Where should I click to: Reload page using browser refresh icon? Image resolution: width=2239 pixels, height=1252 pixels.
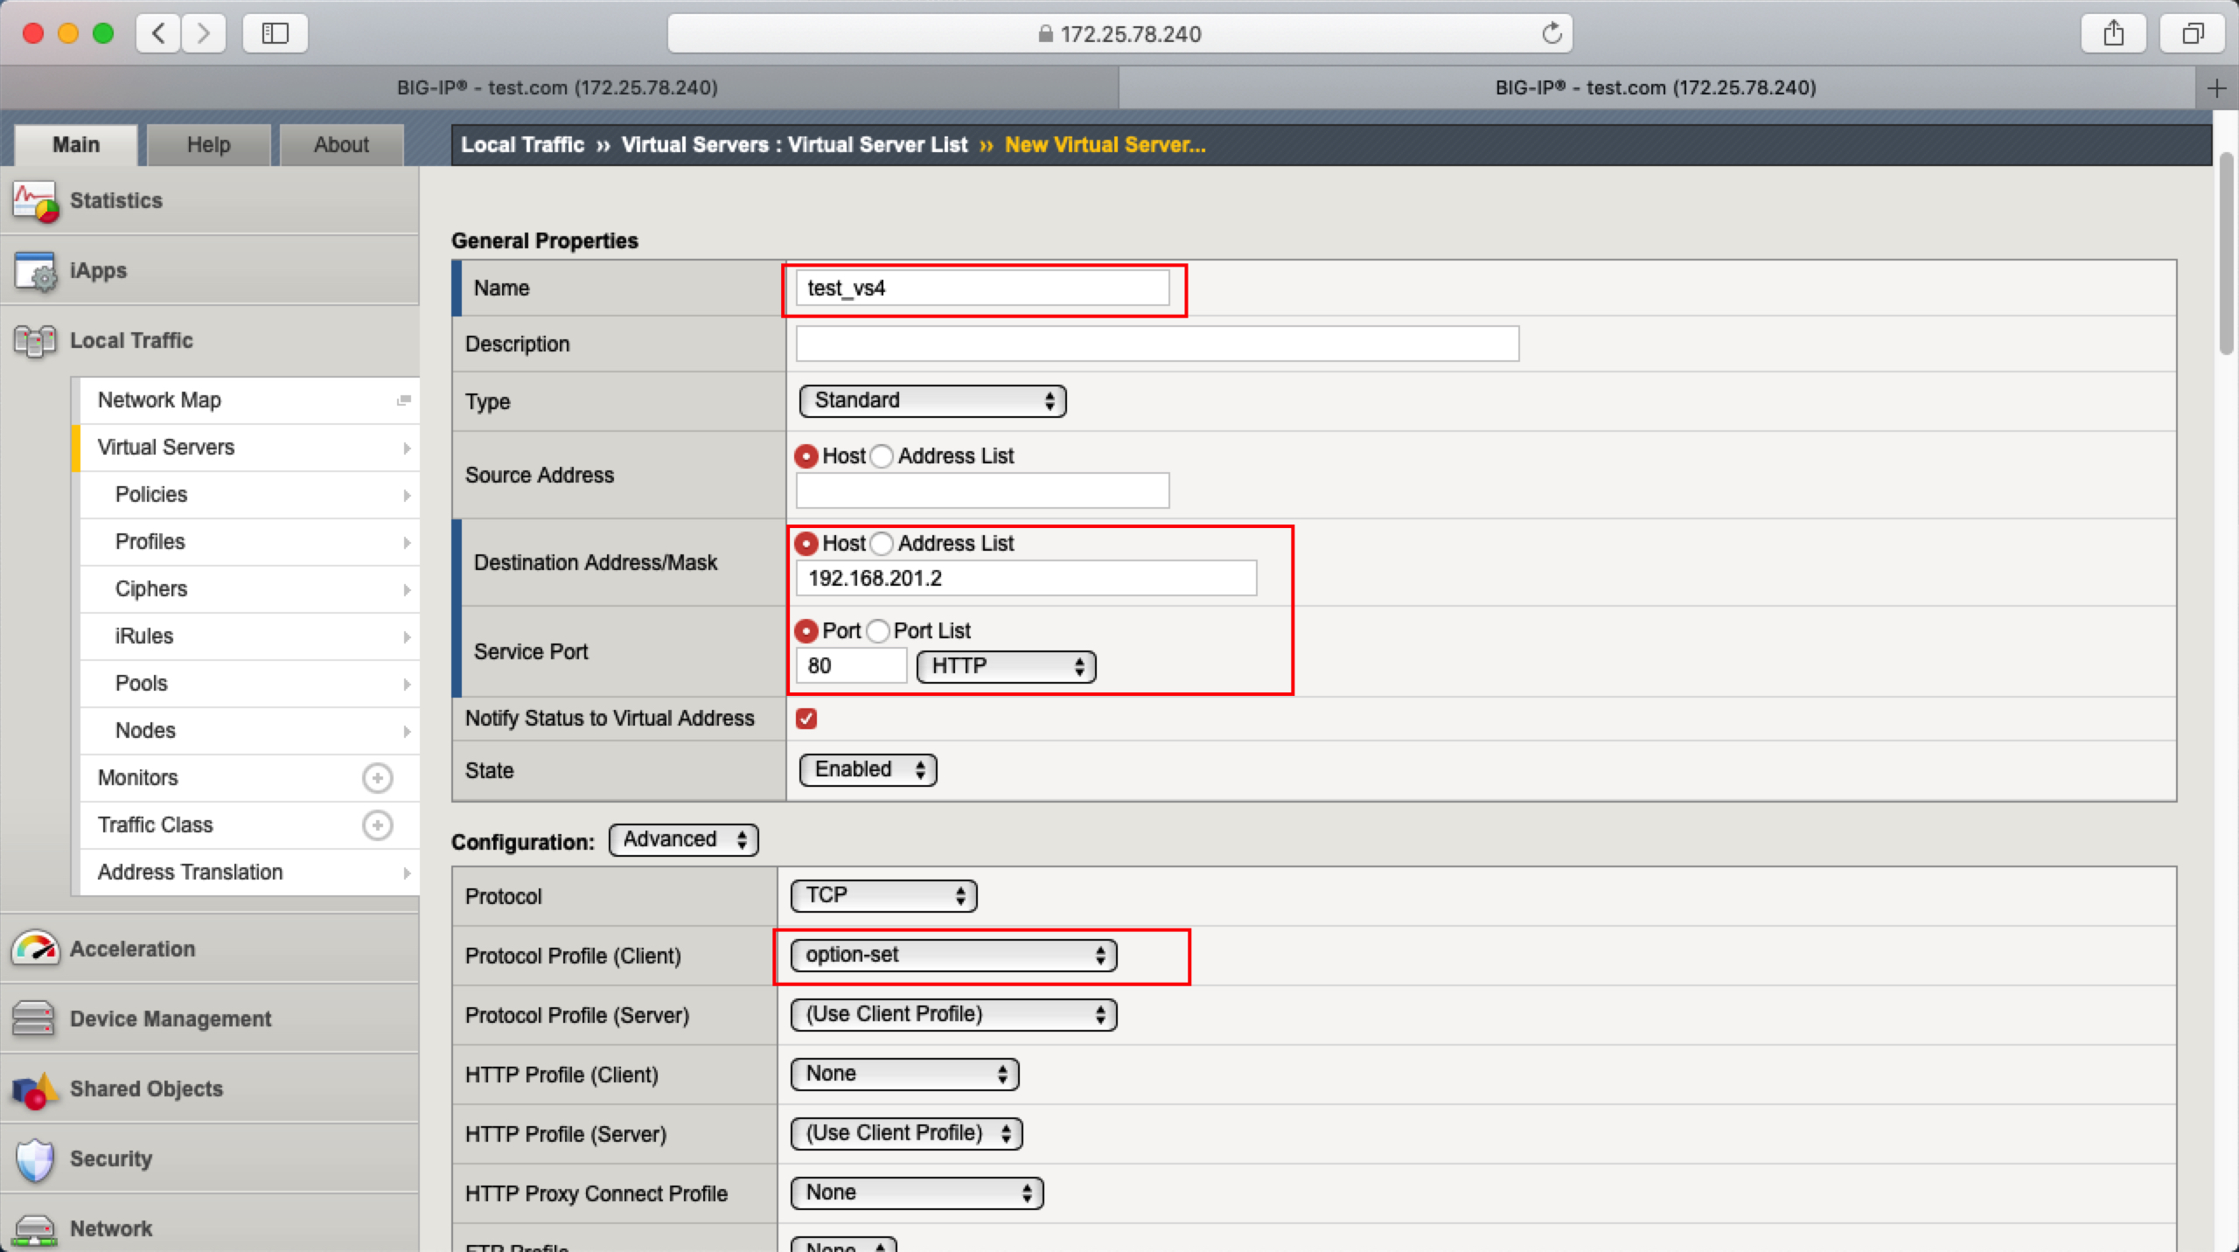tap(1552, 34)
